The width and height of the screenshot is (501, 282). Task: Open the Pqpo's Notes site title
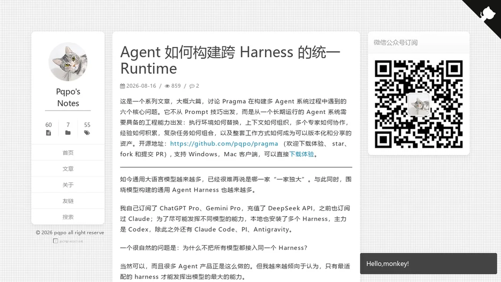point(68,97)
